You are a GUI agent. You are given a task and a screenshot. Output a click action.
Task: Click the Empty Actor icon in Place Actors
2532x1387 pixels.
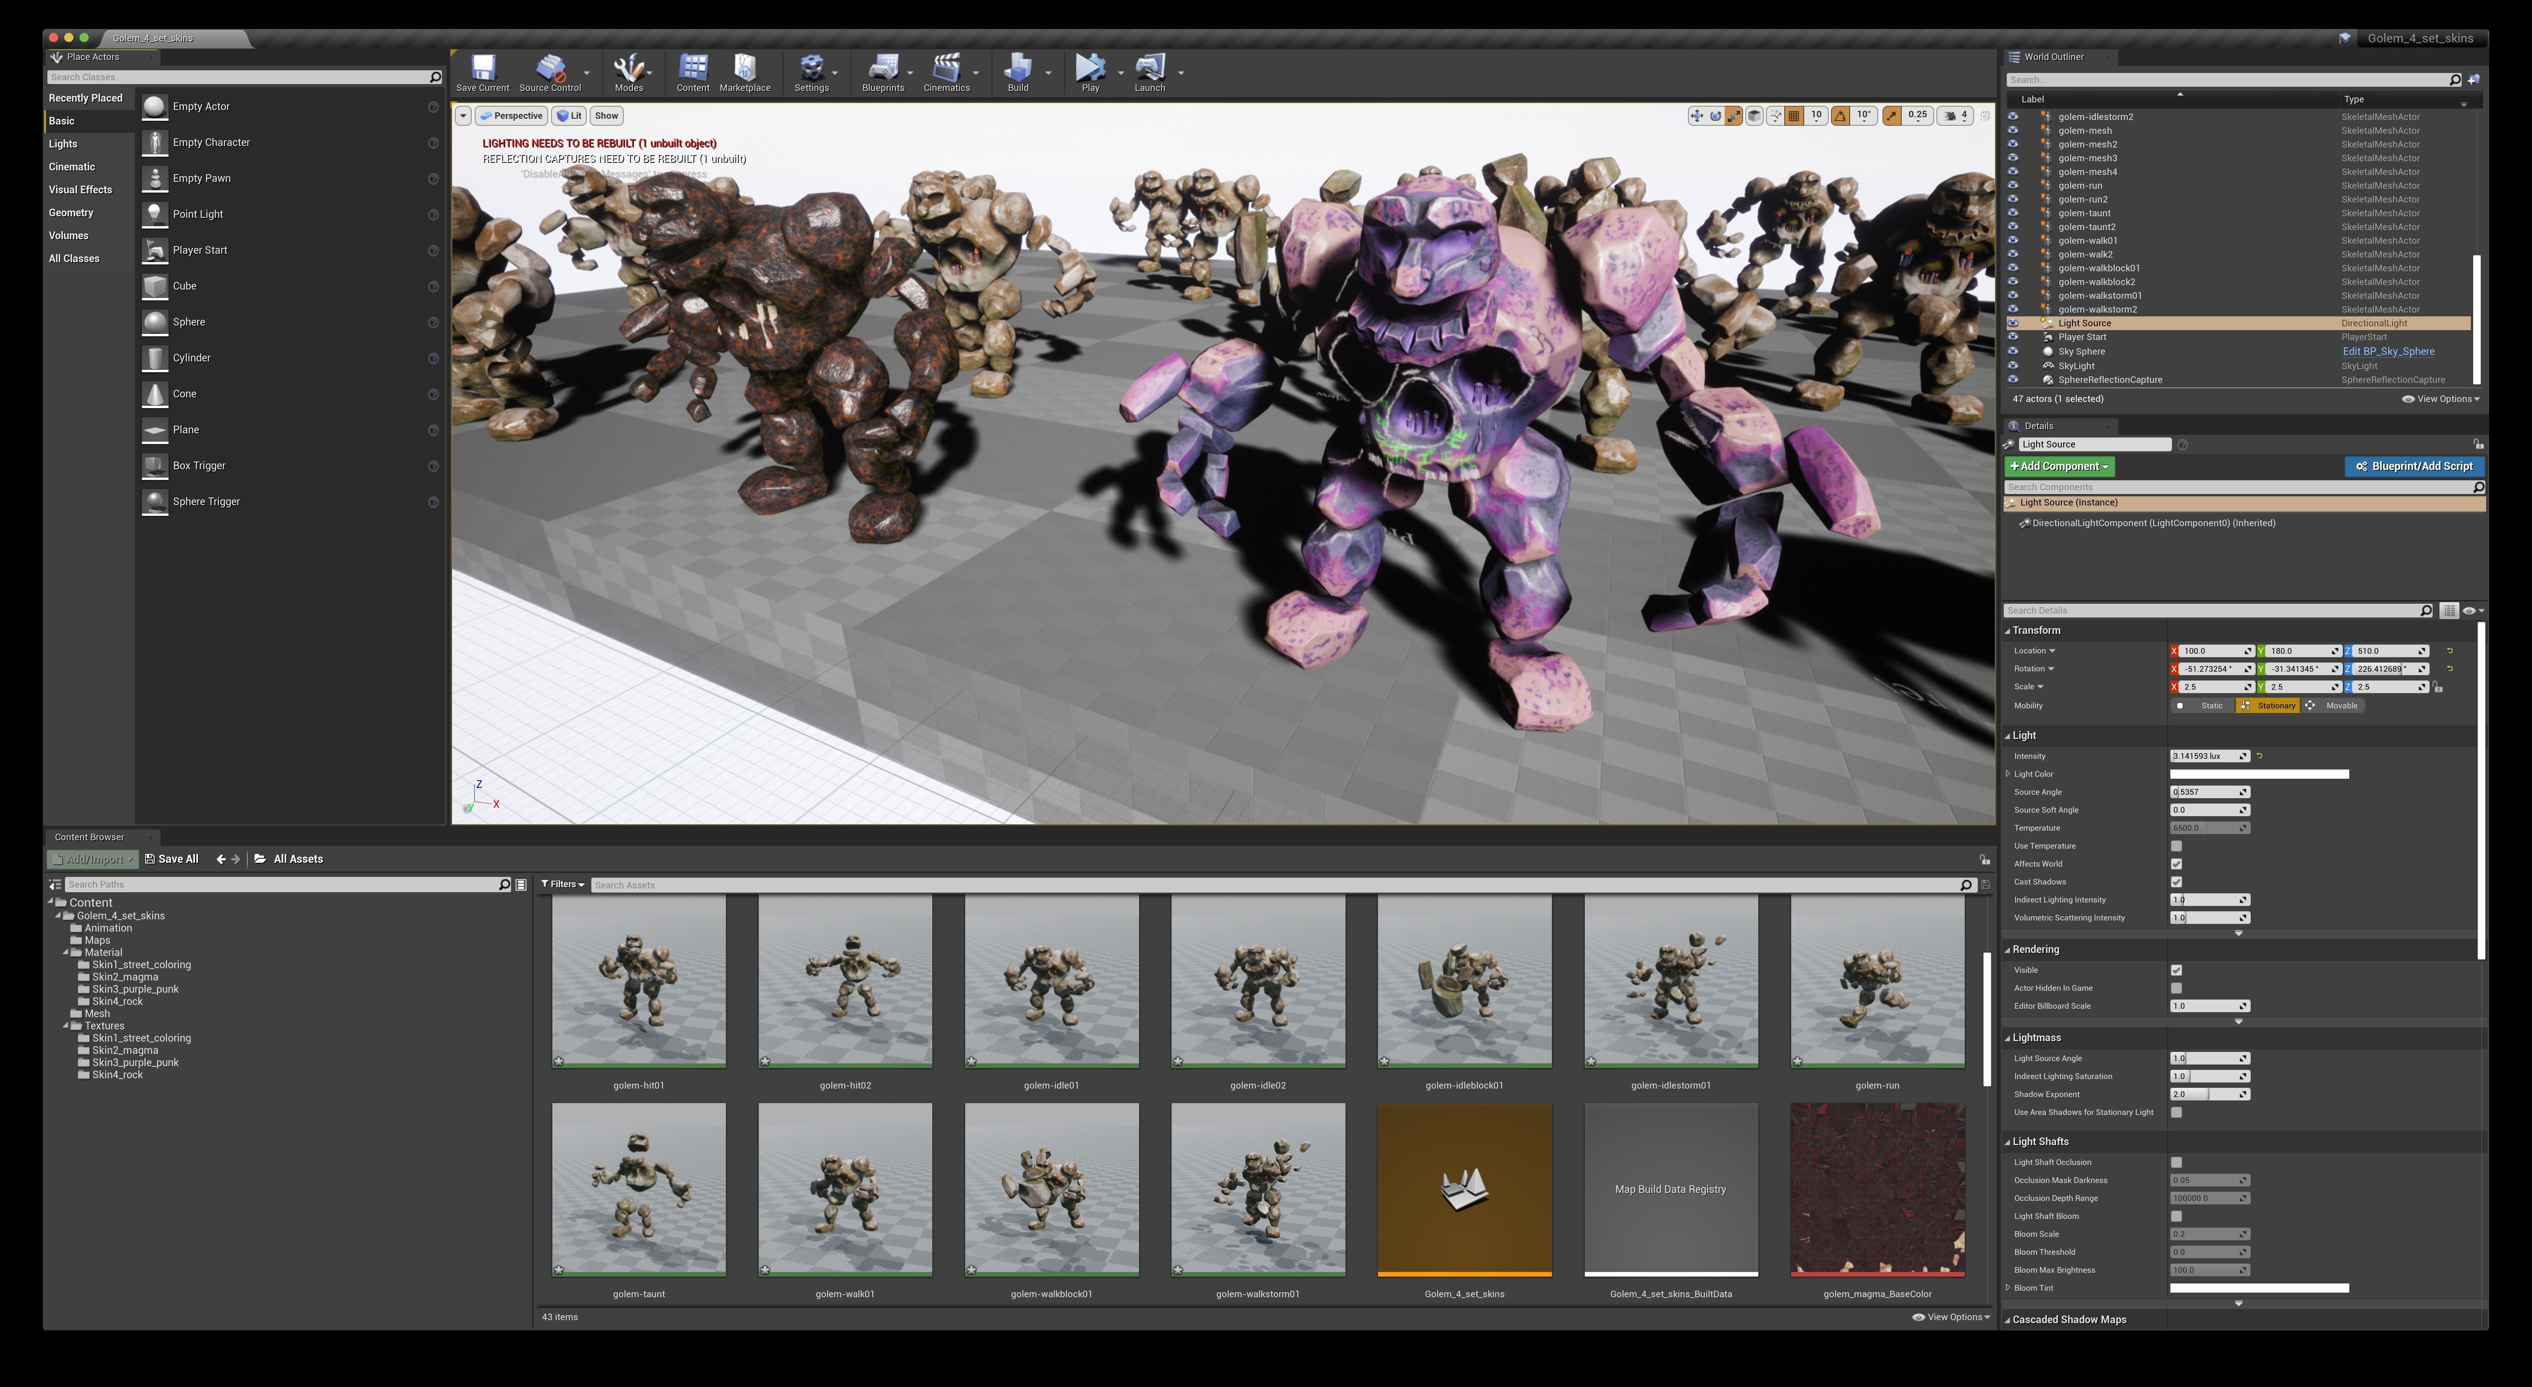click(x=155, y=106)
